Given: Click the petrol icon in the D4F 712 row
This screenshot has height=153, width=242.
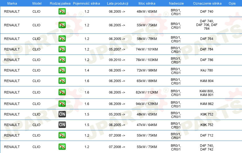Looking at the screenshot, I should coord(62,135).
